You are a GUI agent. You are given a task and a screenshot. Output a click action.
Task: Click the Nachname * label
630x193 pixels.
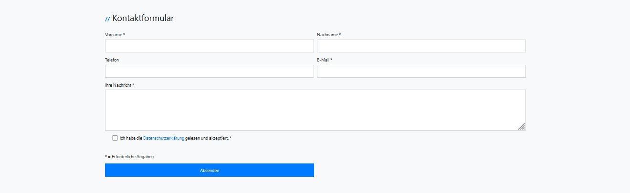[329, 35]
